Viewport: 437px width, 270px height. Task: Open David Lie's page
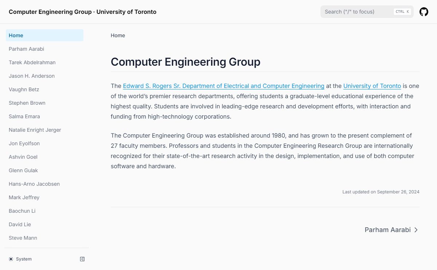click(x=44, y=224)
